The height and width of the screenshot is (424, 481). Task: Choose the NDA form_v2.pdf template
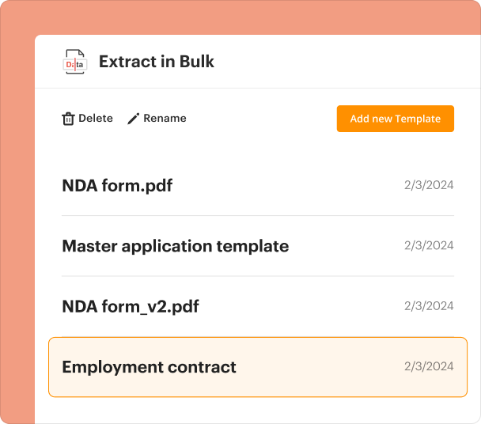tap(130, 306)
